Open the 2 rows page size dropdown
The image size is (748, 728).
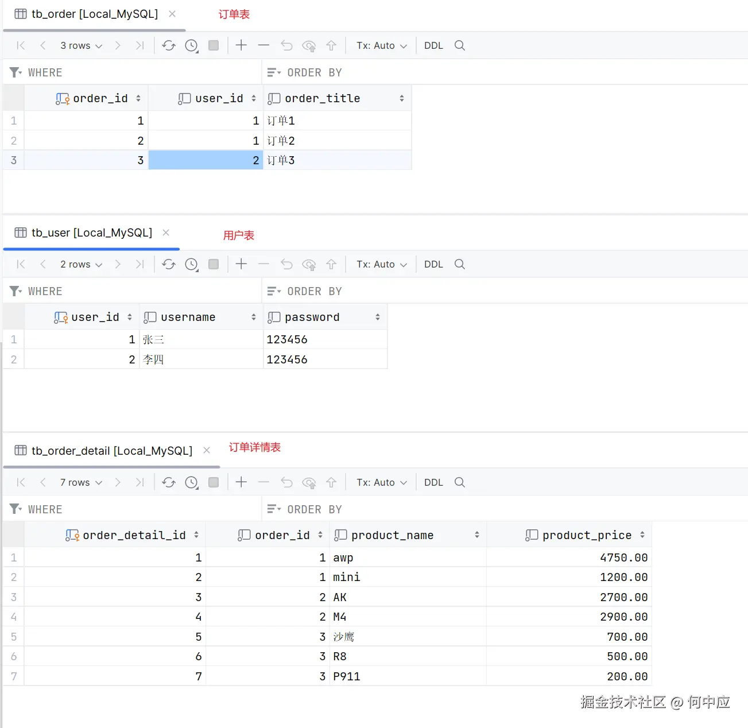coord(81,264)
